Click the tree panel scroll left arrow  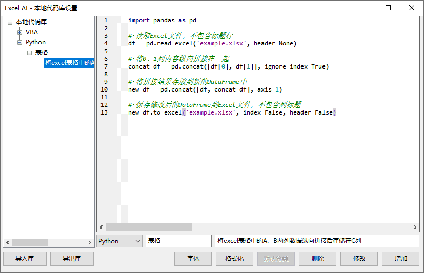(x=8, y=242)
